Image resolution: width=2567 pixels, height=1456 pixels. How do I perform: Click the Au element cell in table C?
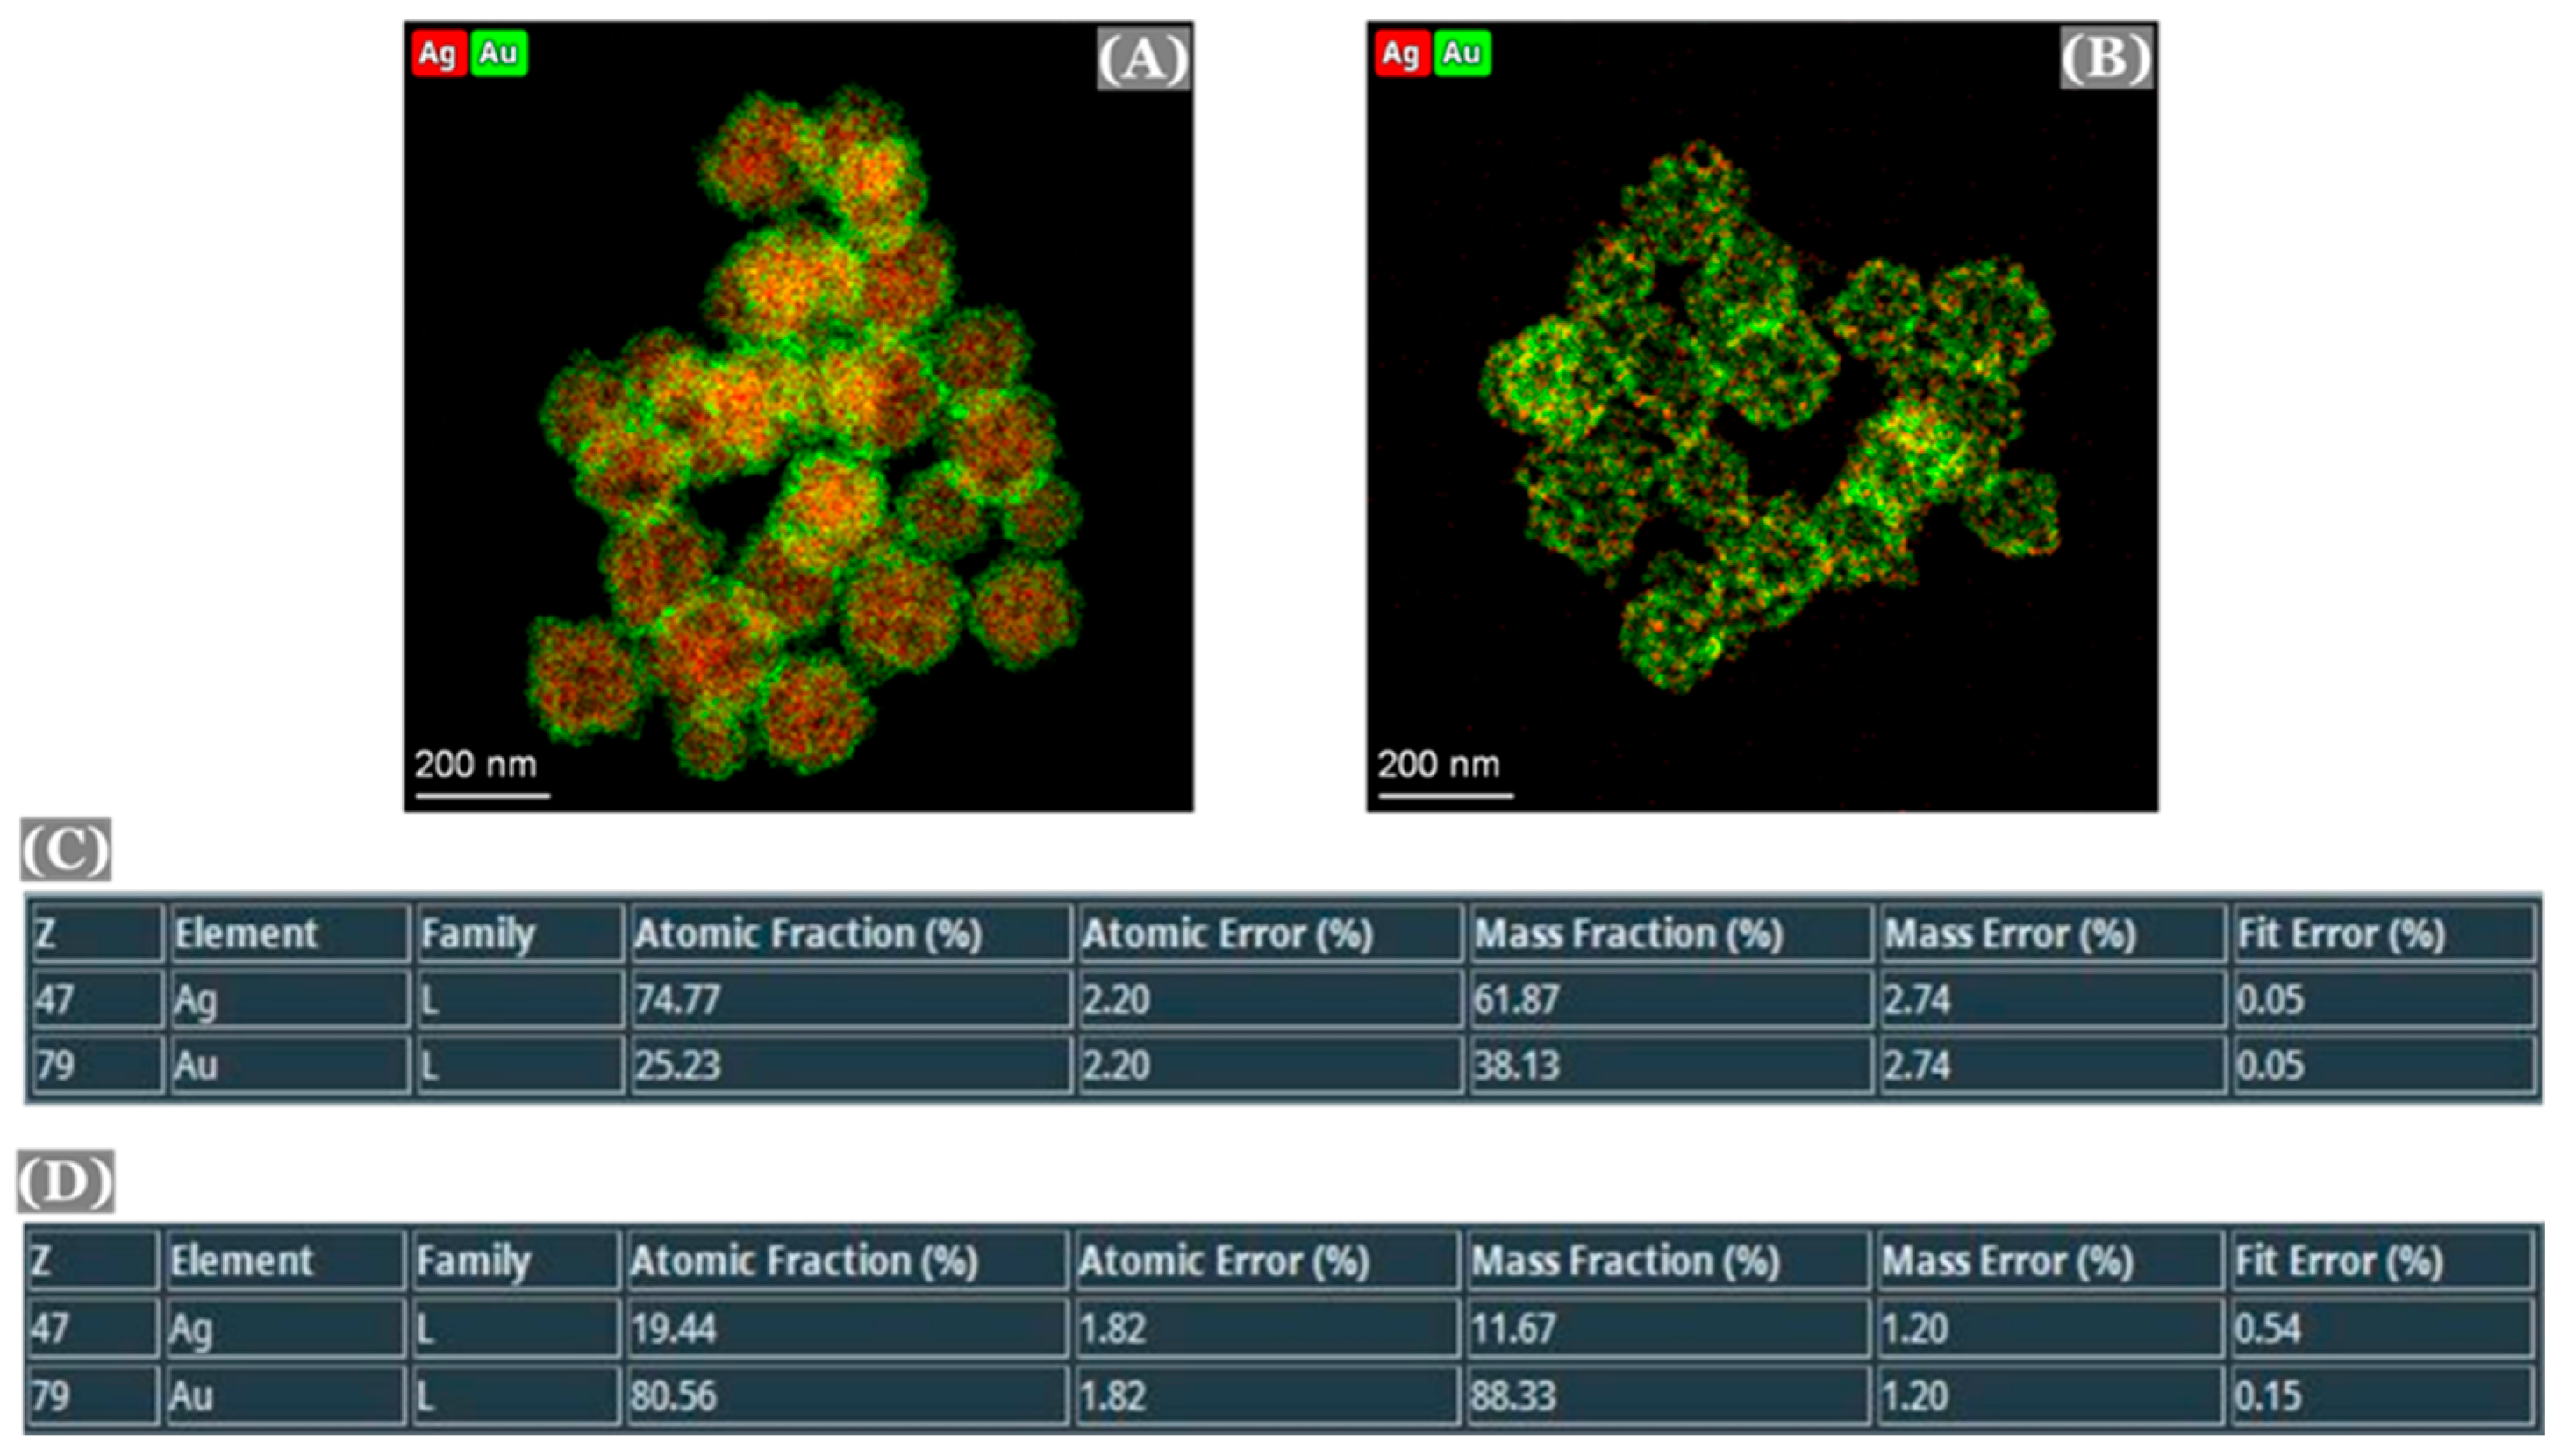click(196, 1065)
